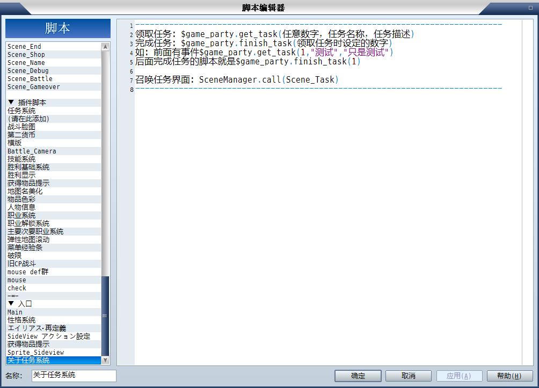Focus the 名称 script name field
This screenshot has width=539, height=388.
pos(74,375)
